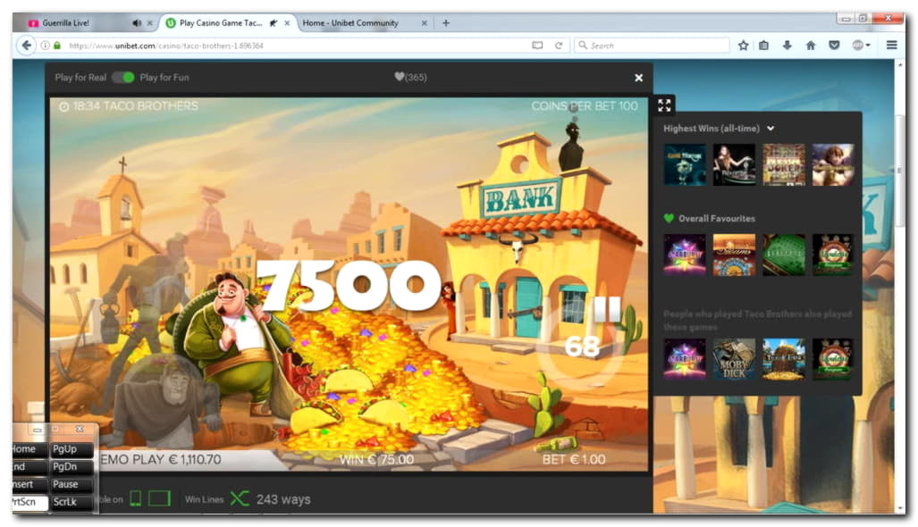The width and height of the screenshot is (918, 527).
Task: Open first game thumbnail under Highest Wins
Action: click(x=685, y=164)
